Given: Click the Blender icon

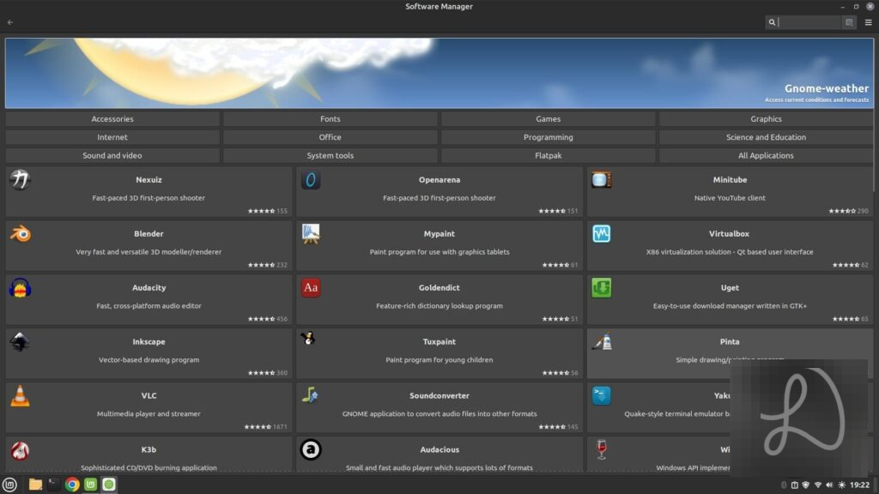Looking at the screenshot, I should [x=20, y=233].
